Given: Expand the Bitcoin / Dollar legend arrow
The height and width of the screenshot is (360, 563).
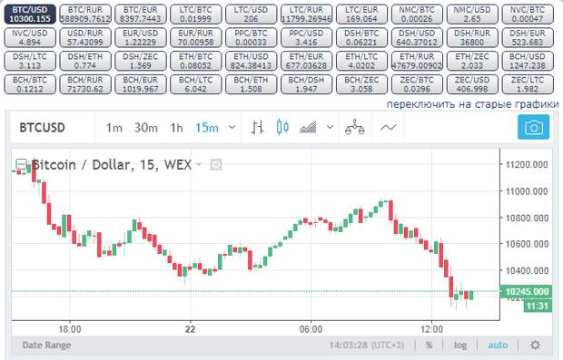Looking at the screenshot, I should [x=199, y=165].
